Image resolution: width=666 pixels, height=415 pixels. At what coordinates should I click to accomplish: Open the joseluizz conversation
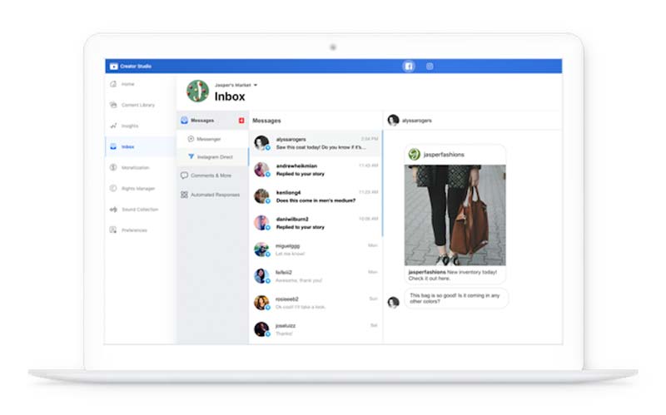point(316,329)
